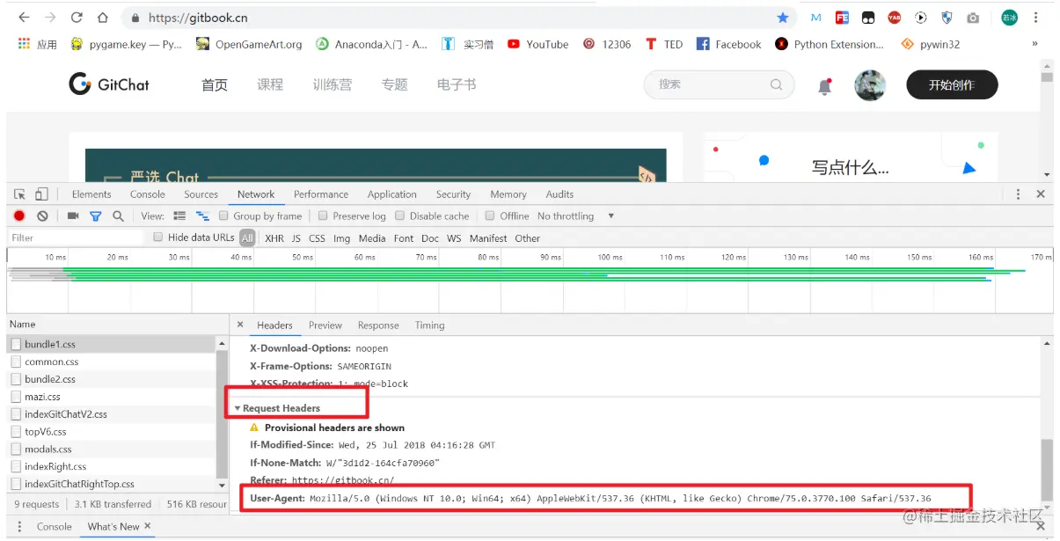Bookmark this page with the star icon
Viewport: 1060px width, 541px height.
[783, 18]
